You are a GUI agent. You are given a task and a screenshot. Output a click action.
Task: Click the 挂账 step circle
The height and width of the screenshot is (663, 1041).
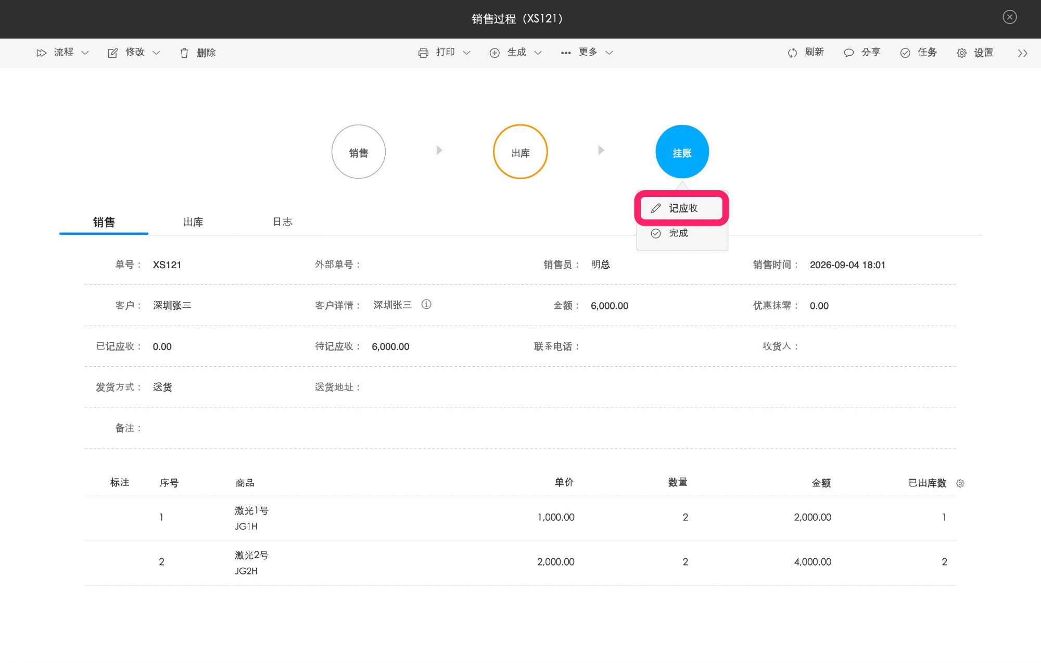tap(682, 152)
